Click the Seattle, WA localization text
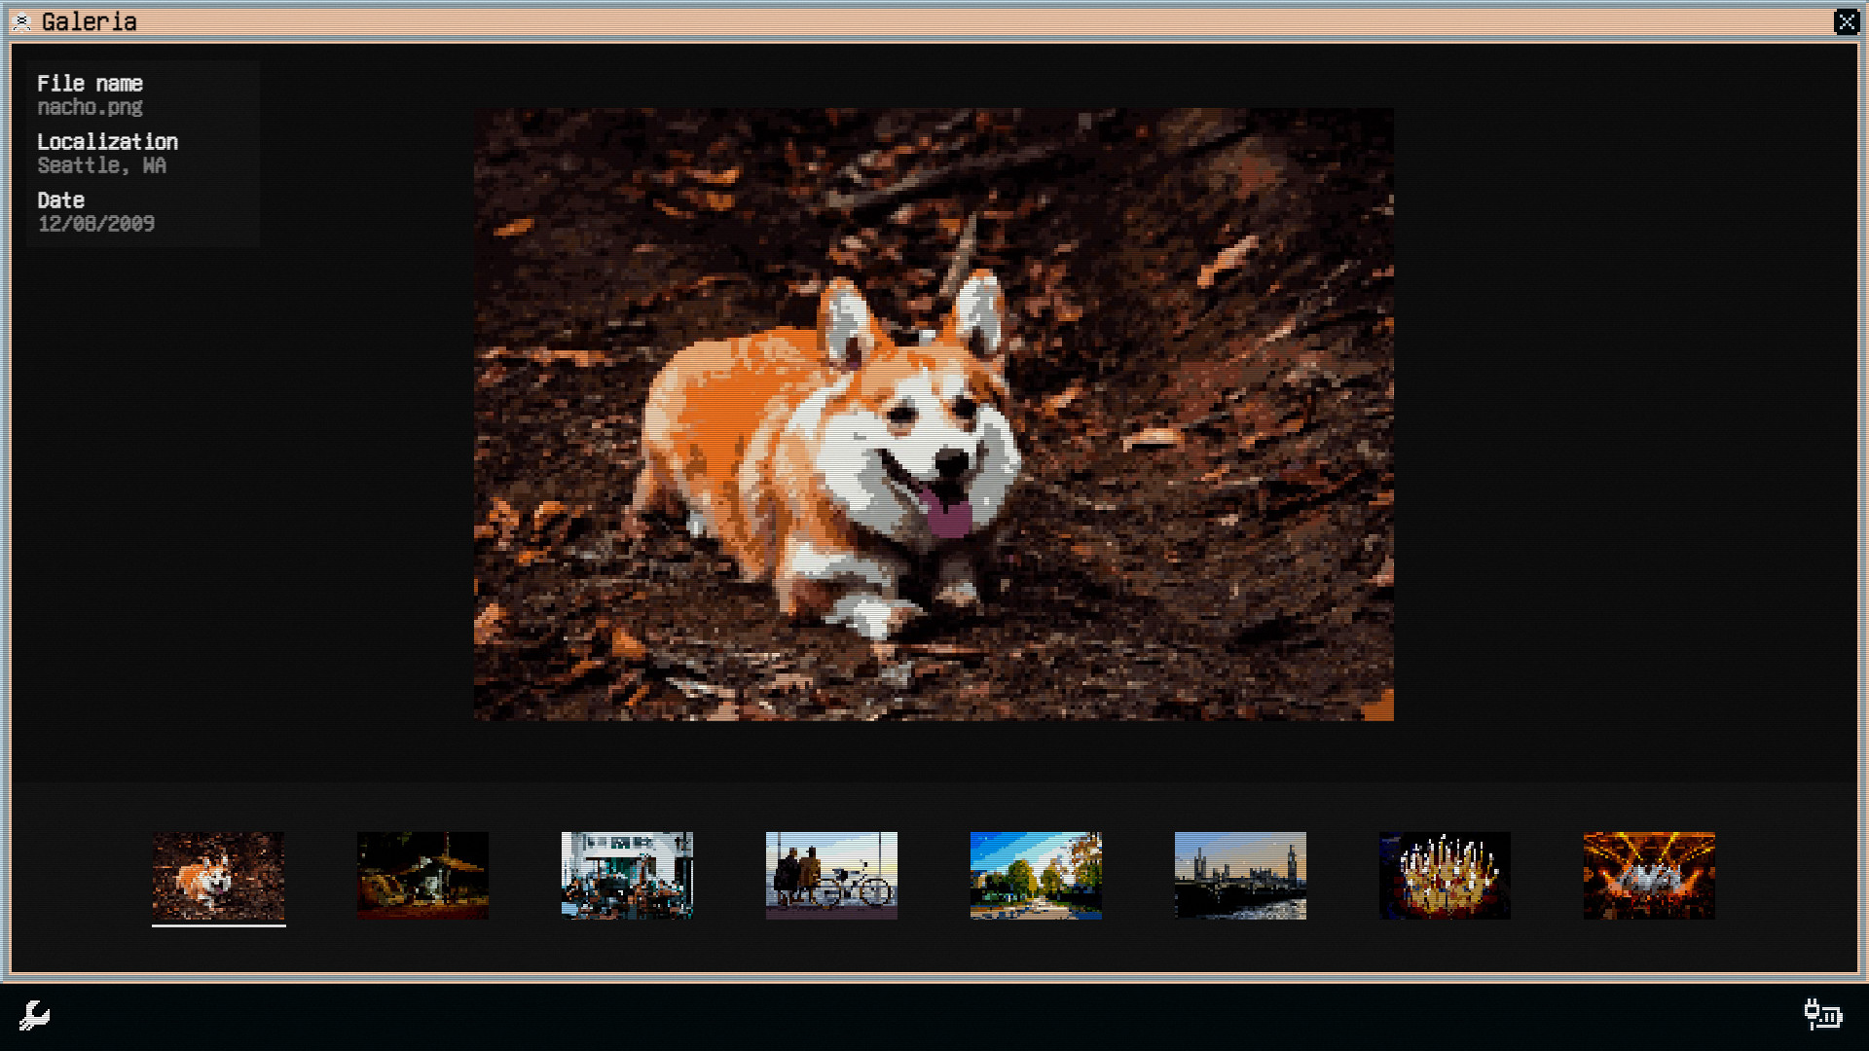1869x1051 pixels. click(101, 165)
